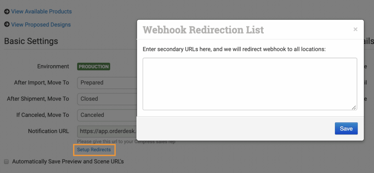Click the Setup Redirects link
Image resolution: width=374 pixels, height=173 pixels.
94,150
